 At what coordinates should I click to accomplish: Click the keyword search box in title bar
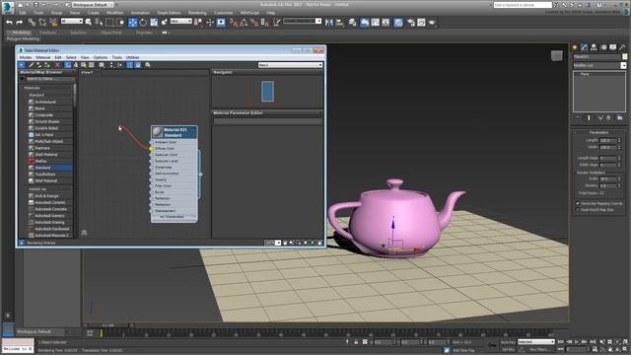tap(523, 5)
